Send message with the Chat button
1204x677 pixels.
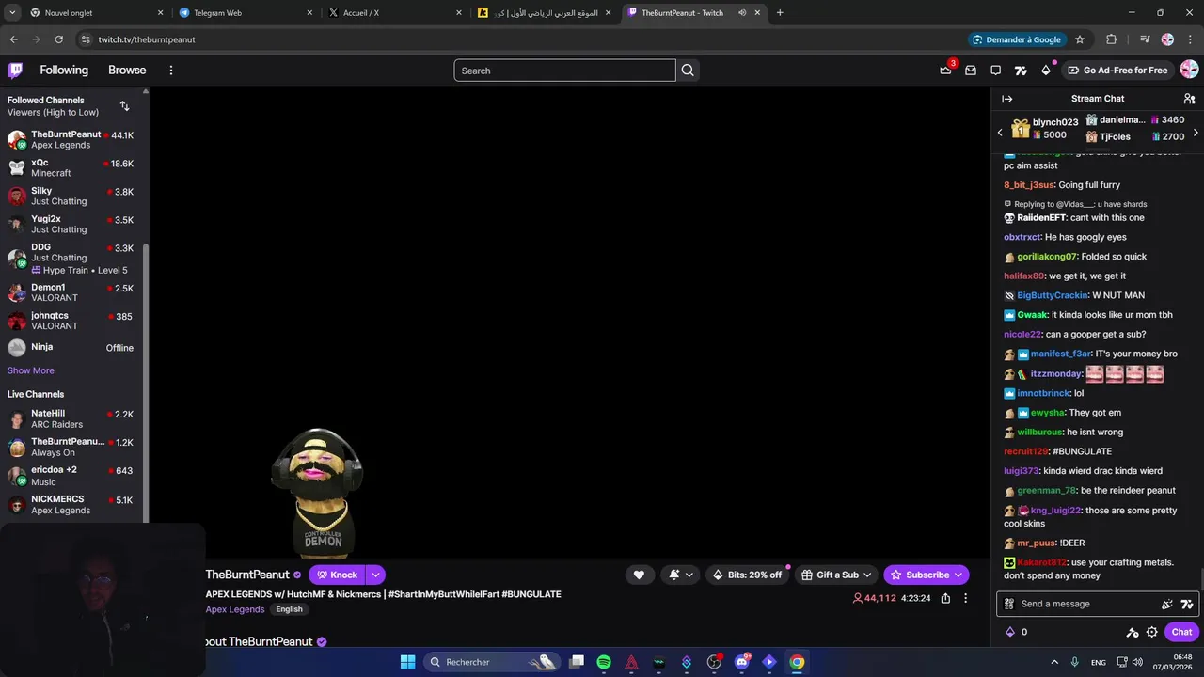point(1181,632)
